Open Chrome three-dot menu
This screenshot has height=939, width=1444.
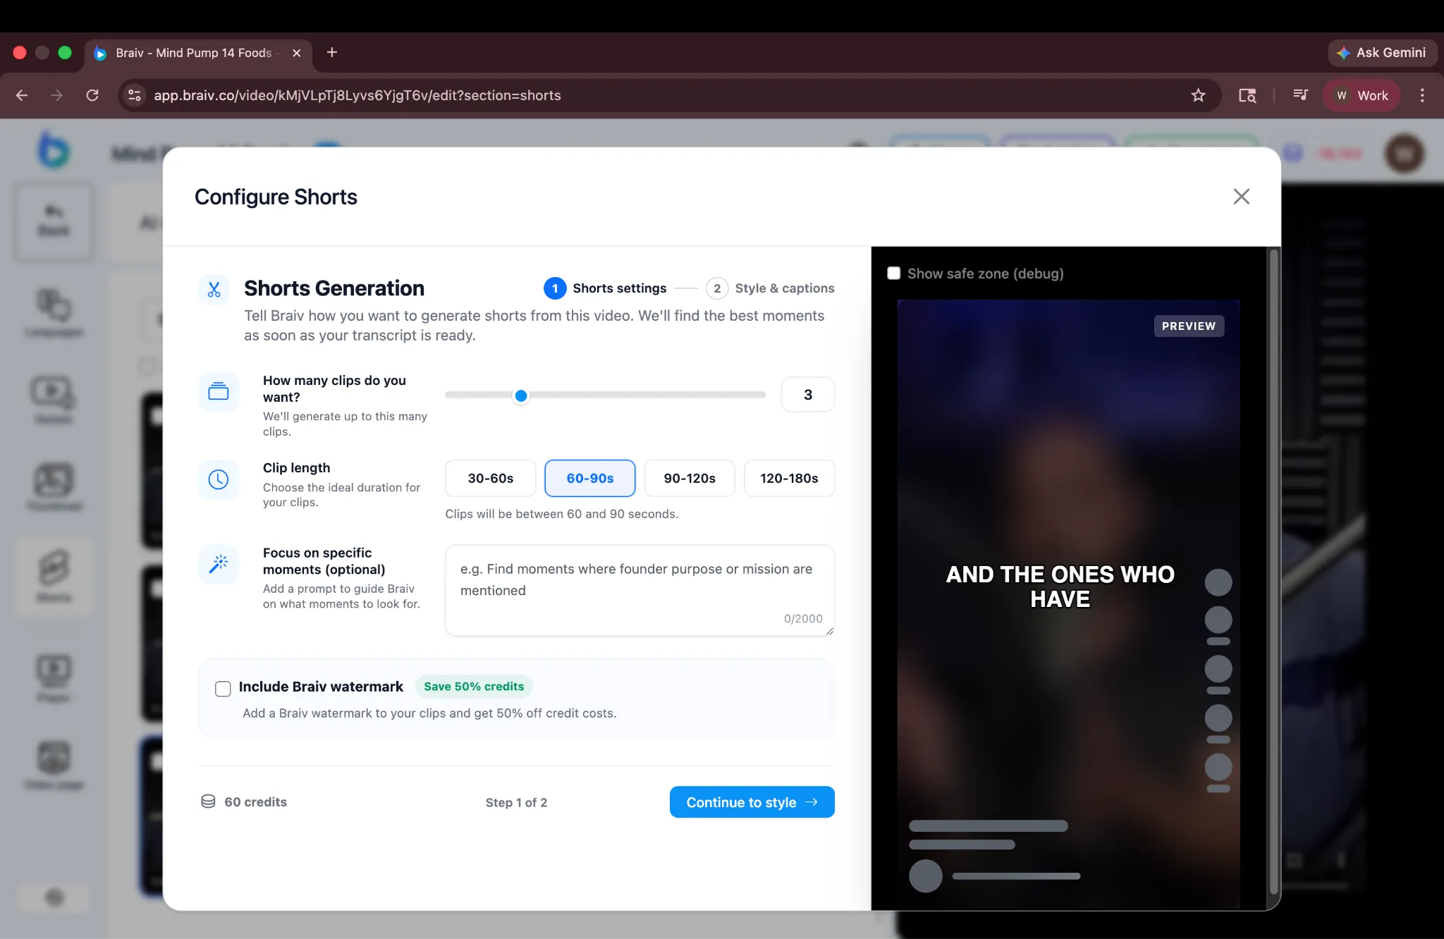(1422, 95)
